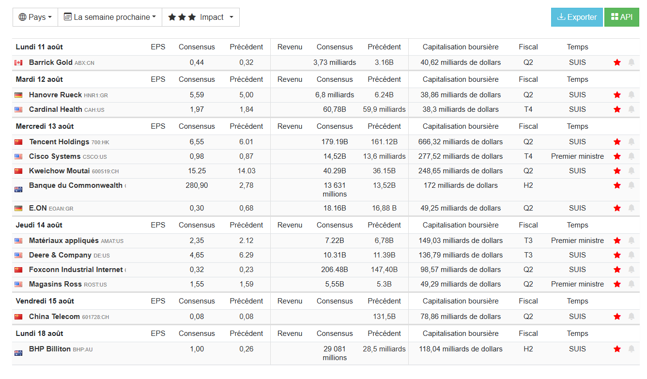This screenshot has height=379, width=647.
Task: Click the German flag next to E.ON
Action: tap(18, 209)
